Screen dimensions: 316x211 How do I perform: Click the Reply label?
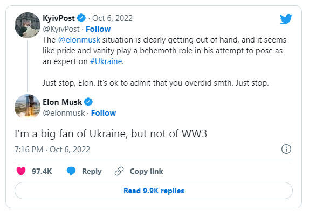tap(92, 171)
